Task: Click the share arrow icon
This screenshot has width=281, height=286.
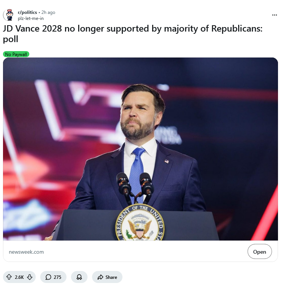Action: click(100, 277)
